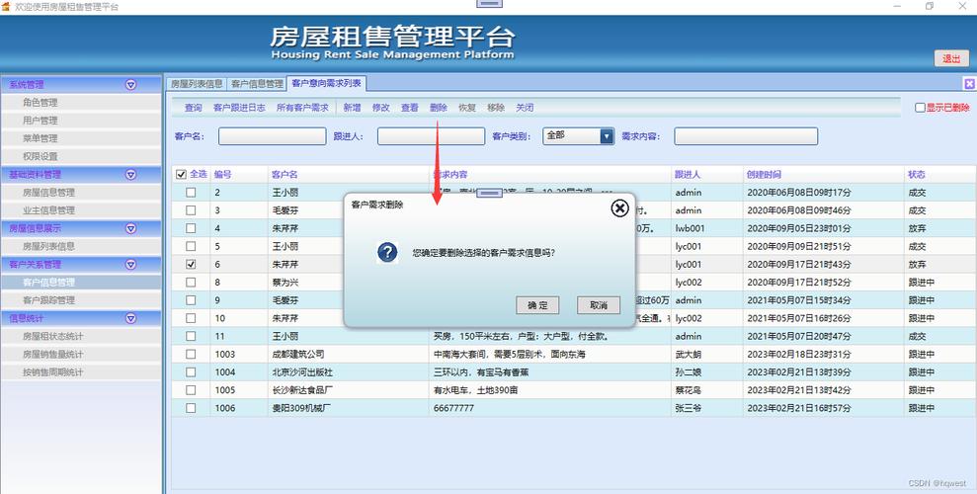Click the 跟进人 column header
977x494 pixels.
688,175
